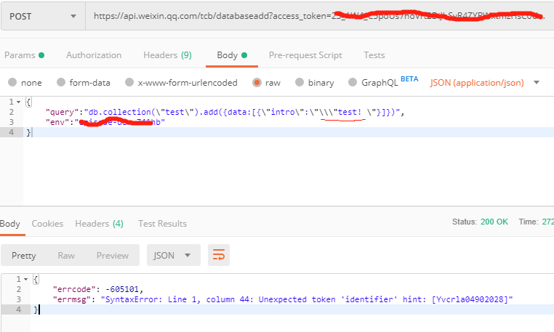The image size is (554, 332).
Task: Open the Authorization tab
Action: coord(94,55)
